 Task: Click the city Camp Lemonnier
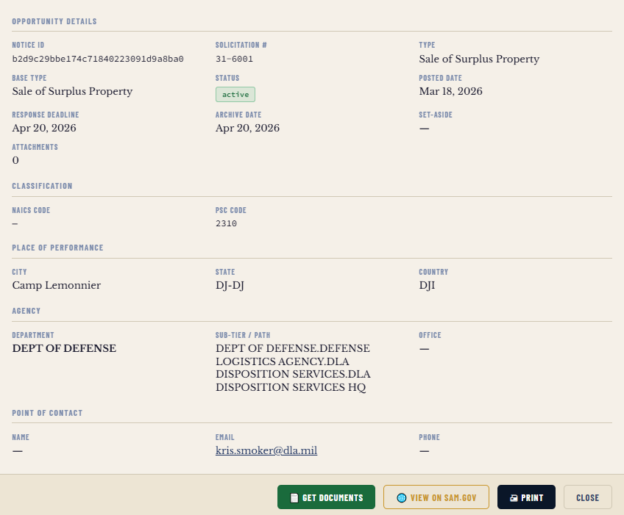pos(57,285)
